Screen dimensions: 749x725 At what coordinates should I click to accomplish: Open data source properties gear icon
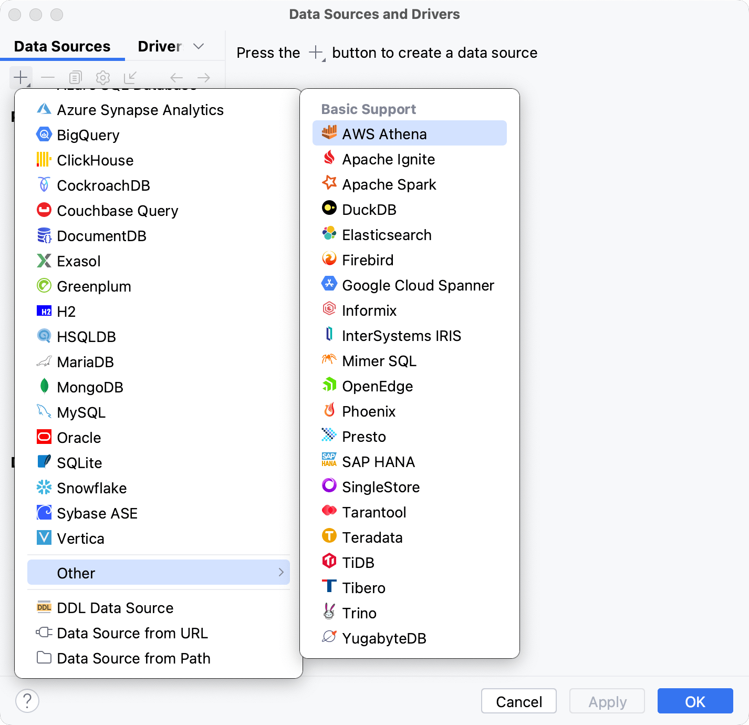click(x=103, y=78)
